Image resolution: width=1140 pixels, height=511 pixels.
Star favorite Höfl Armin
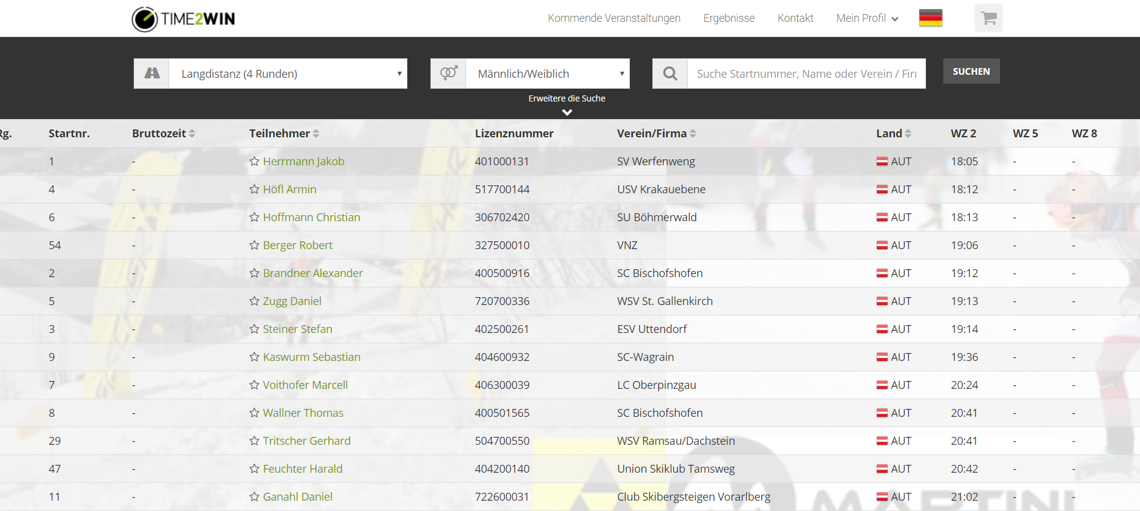[x=254, y=189]
